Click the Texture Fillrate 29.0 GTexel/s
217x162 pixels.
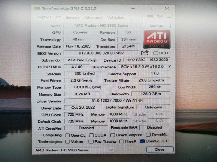click(151, 80)
